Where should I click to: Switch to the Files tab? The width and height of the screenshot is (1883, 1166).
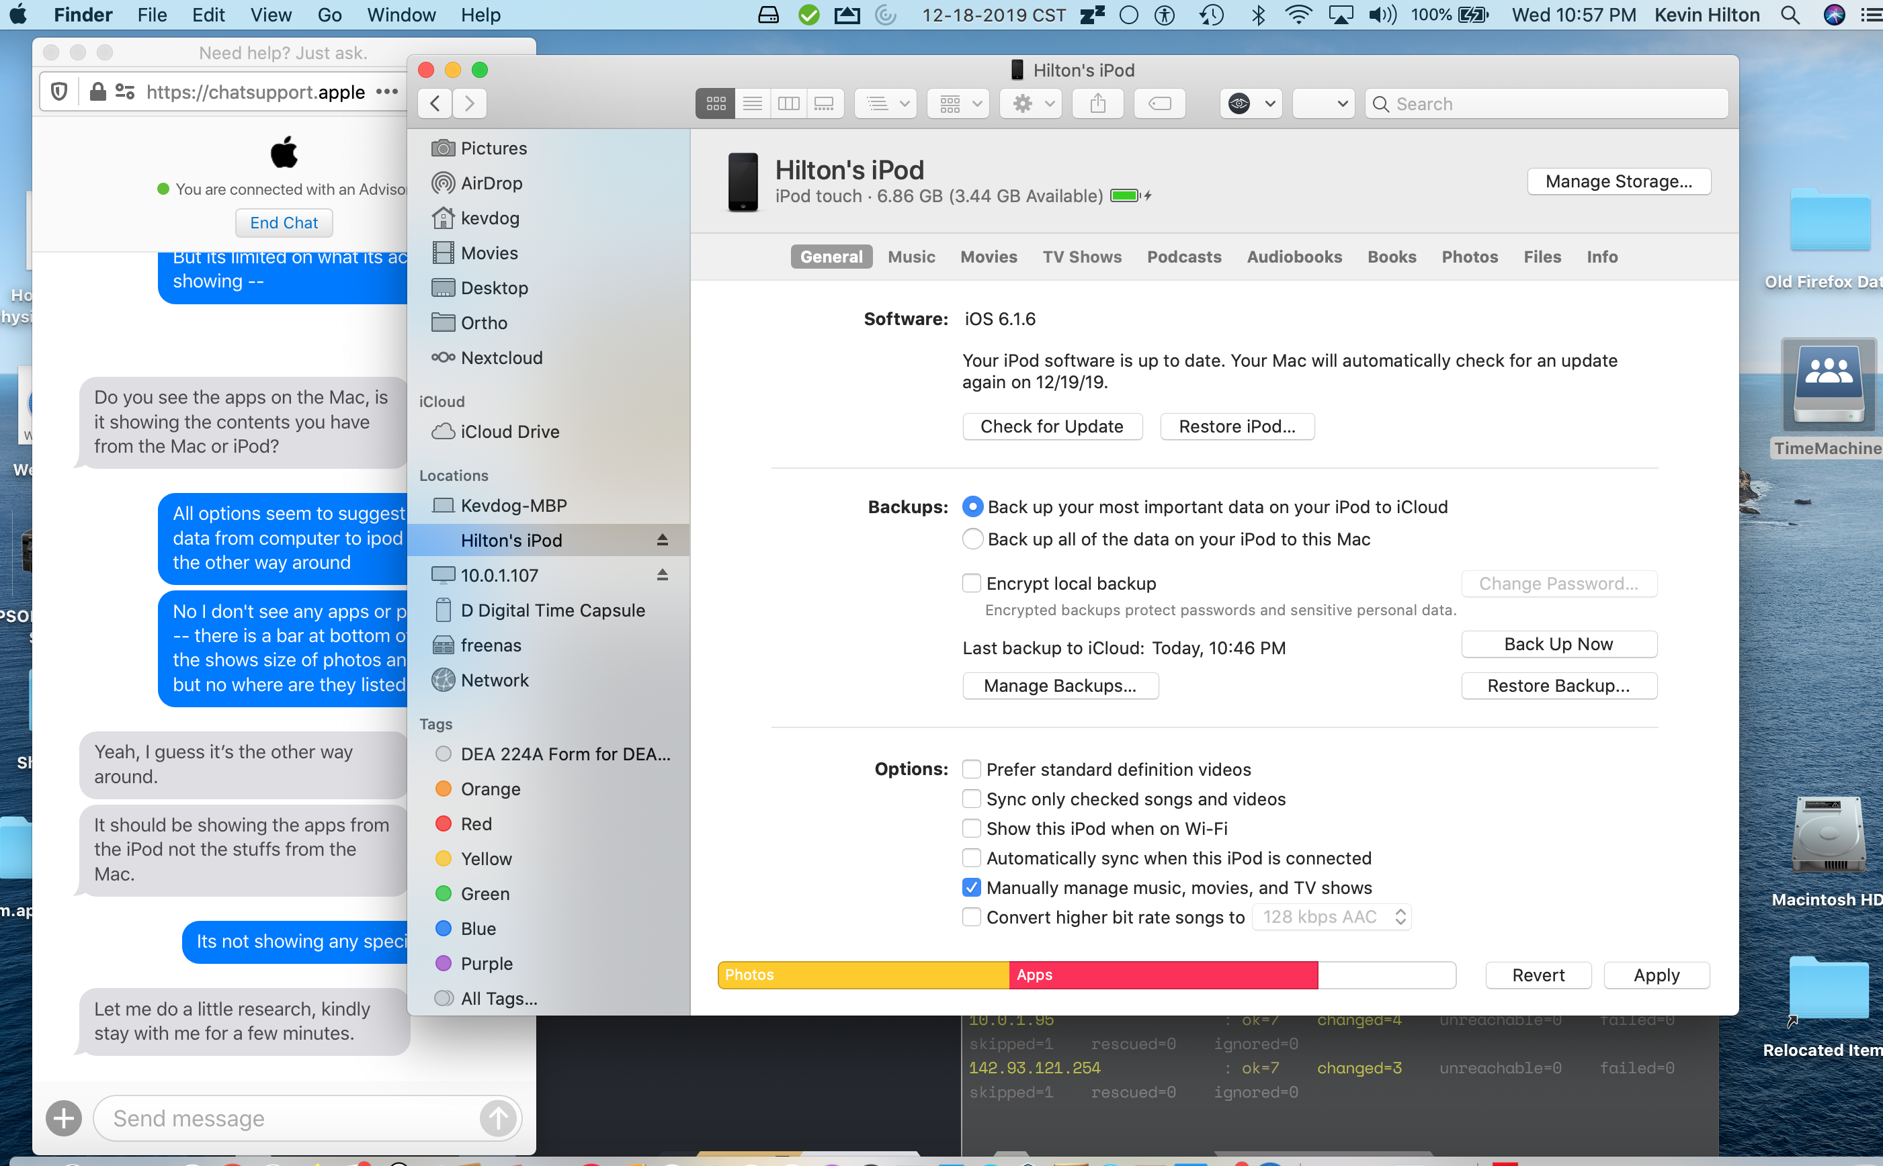(1542, 257)
